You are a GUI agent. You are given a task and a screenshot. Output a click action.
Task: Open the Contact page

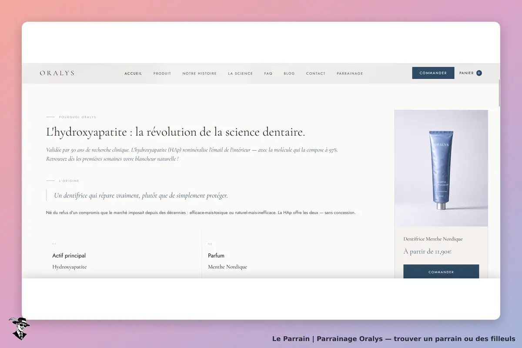click(316, 74)
